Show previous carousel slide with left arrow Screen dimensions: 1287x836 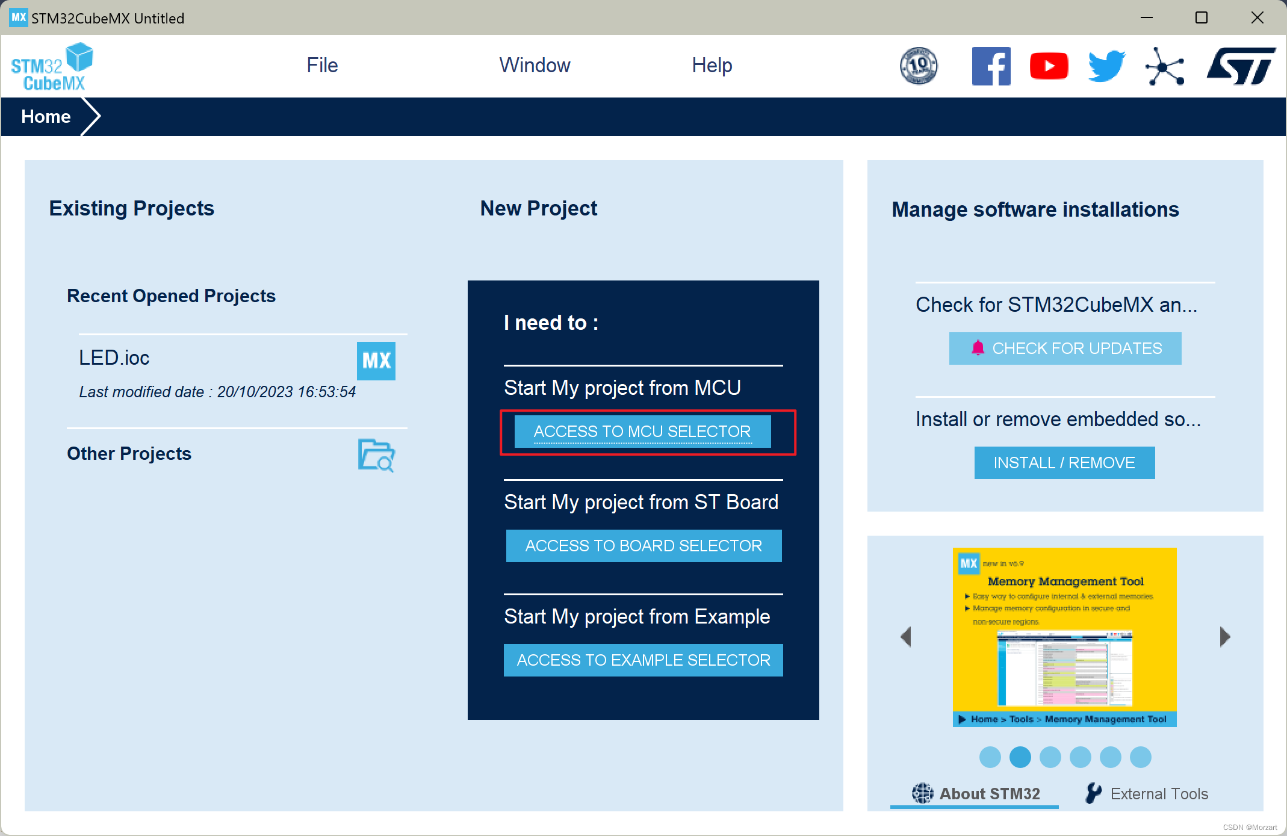tap(906, 637)
